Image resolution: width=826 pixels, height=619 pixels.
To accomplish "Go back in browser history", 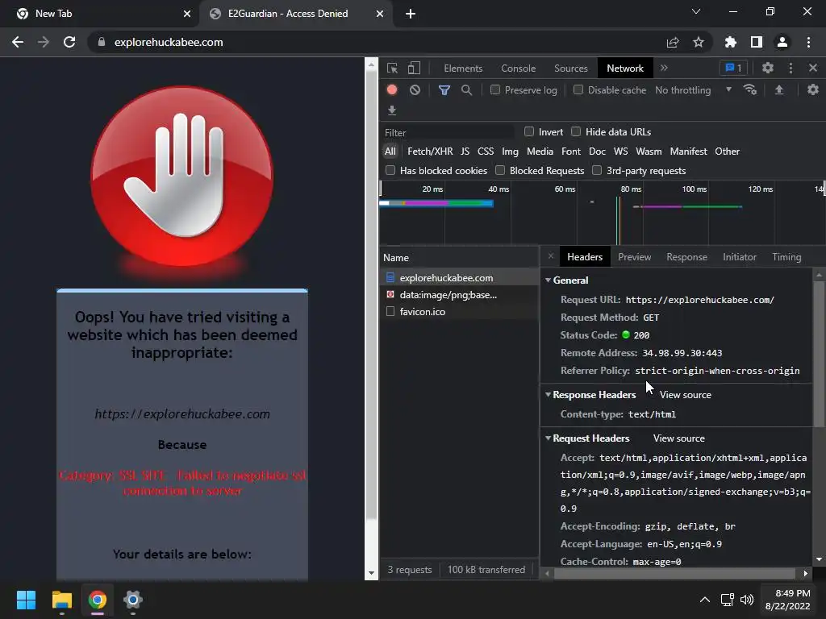I will (x=18, y=42).
